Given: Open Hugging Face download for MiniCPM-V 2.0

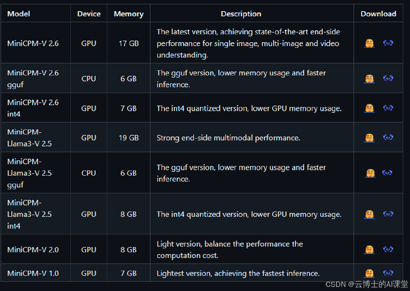Looking at the screenshot, I should (369, 249).
